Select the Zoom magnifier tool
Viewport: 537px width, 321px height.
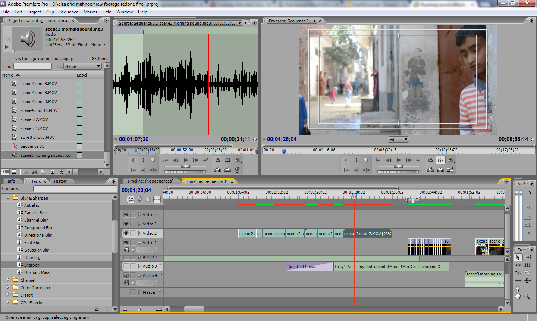(x=527, y=296)
